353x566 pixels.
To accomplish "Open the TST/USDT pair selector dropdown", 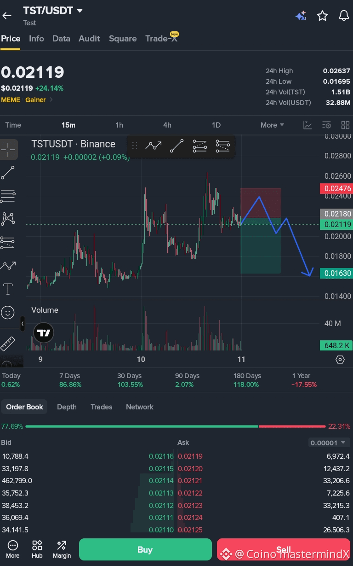I will click(x=53, y=11).
